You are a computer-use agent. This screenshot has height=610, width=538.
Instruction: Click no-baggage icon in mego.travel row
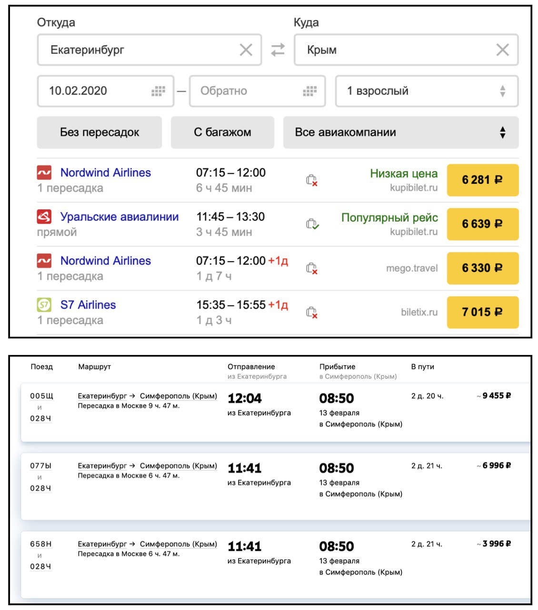(x=312, y=268)
